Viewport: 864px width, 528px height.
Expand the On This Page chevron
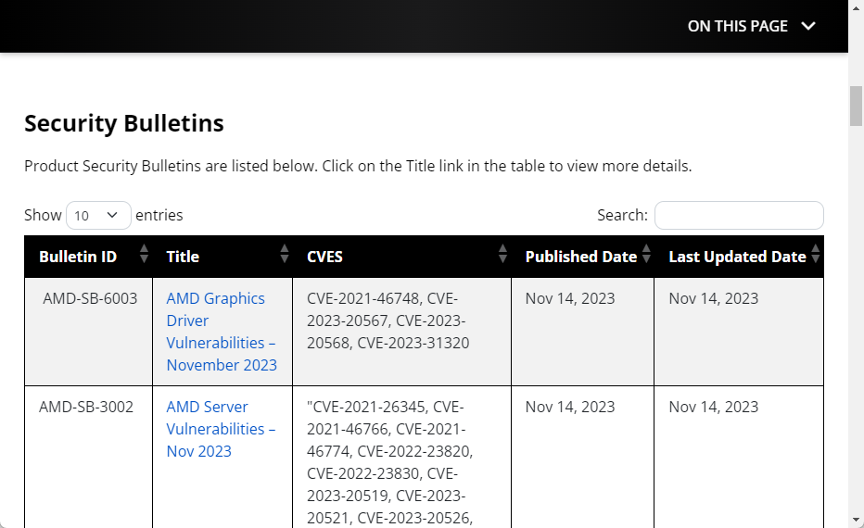pyautogui.click(x=808, y=26)
